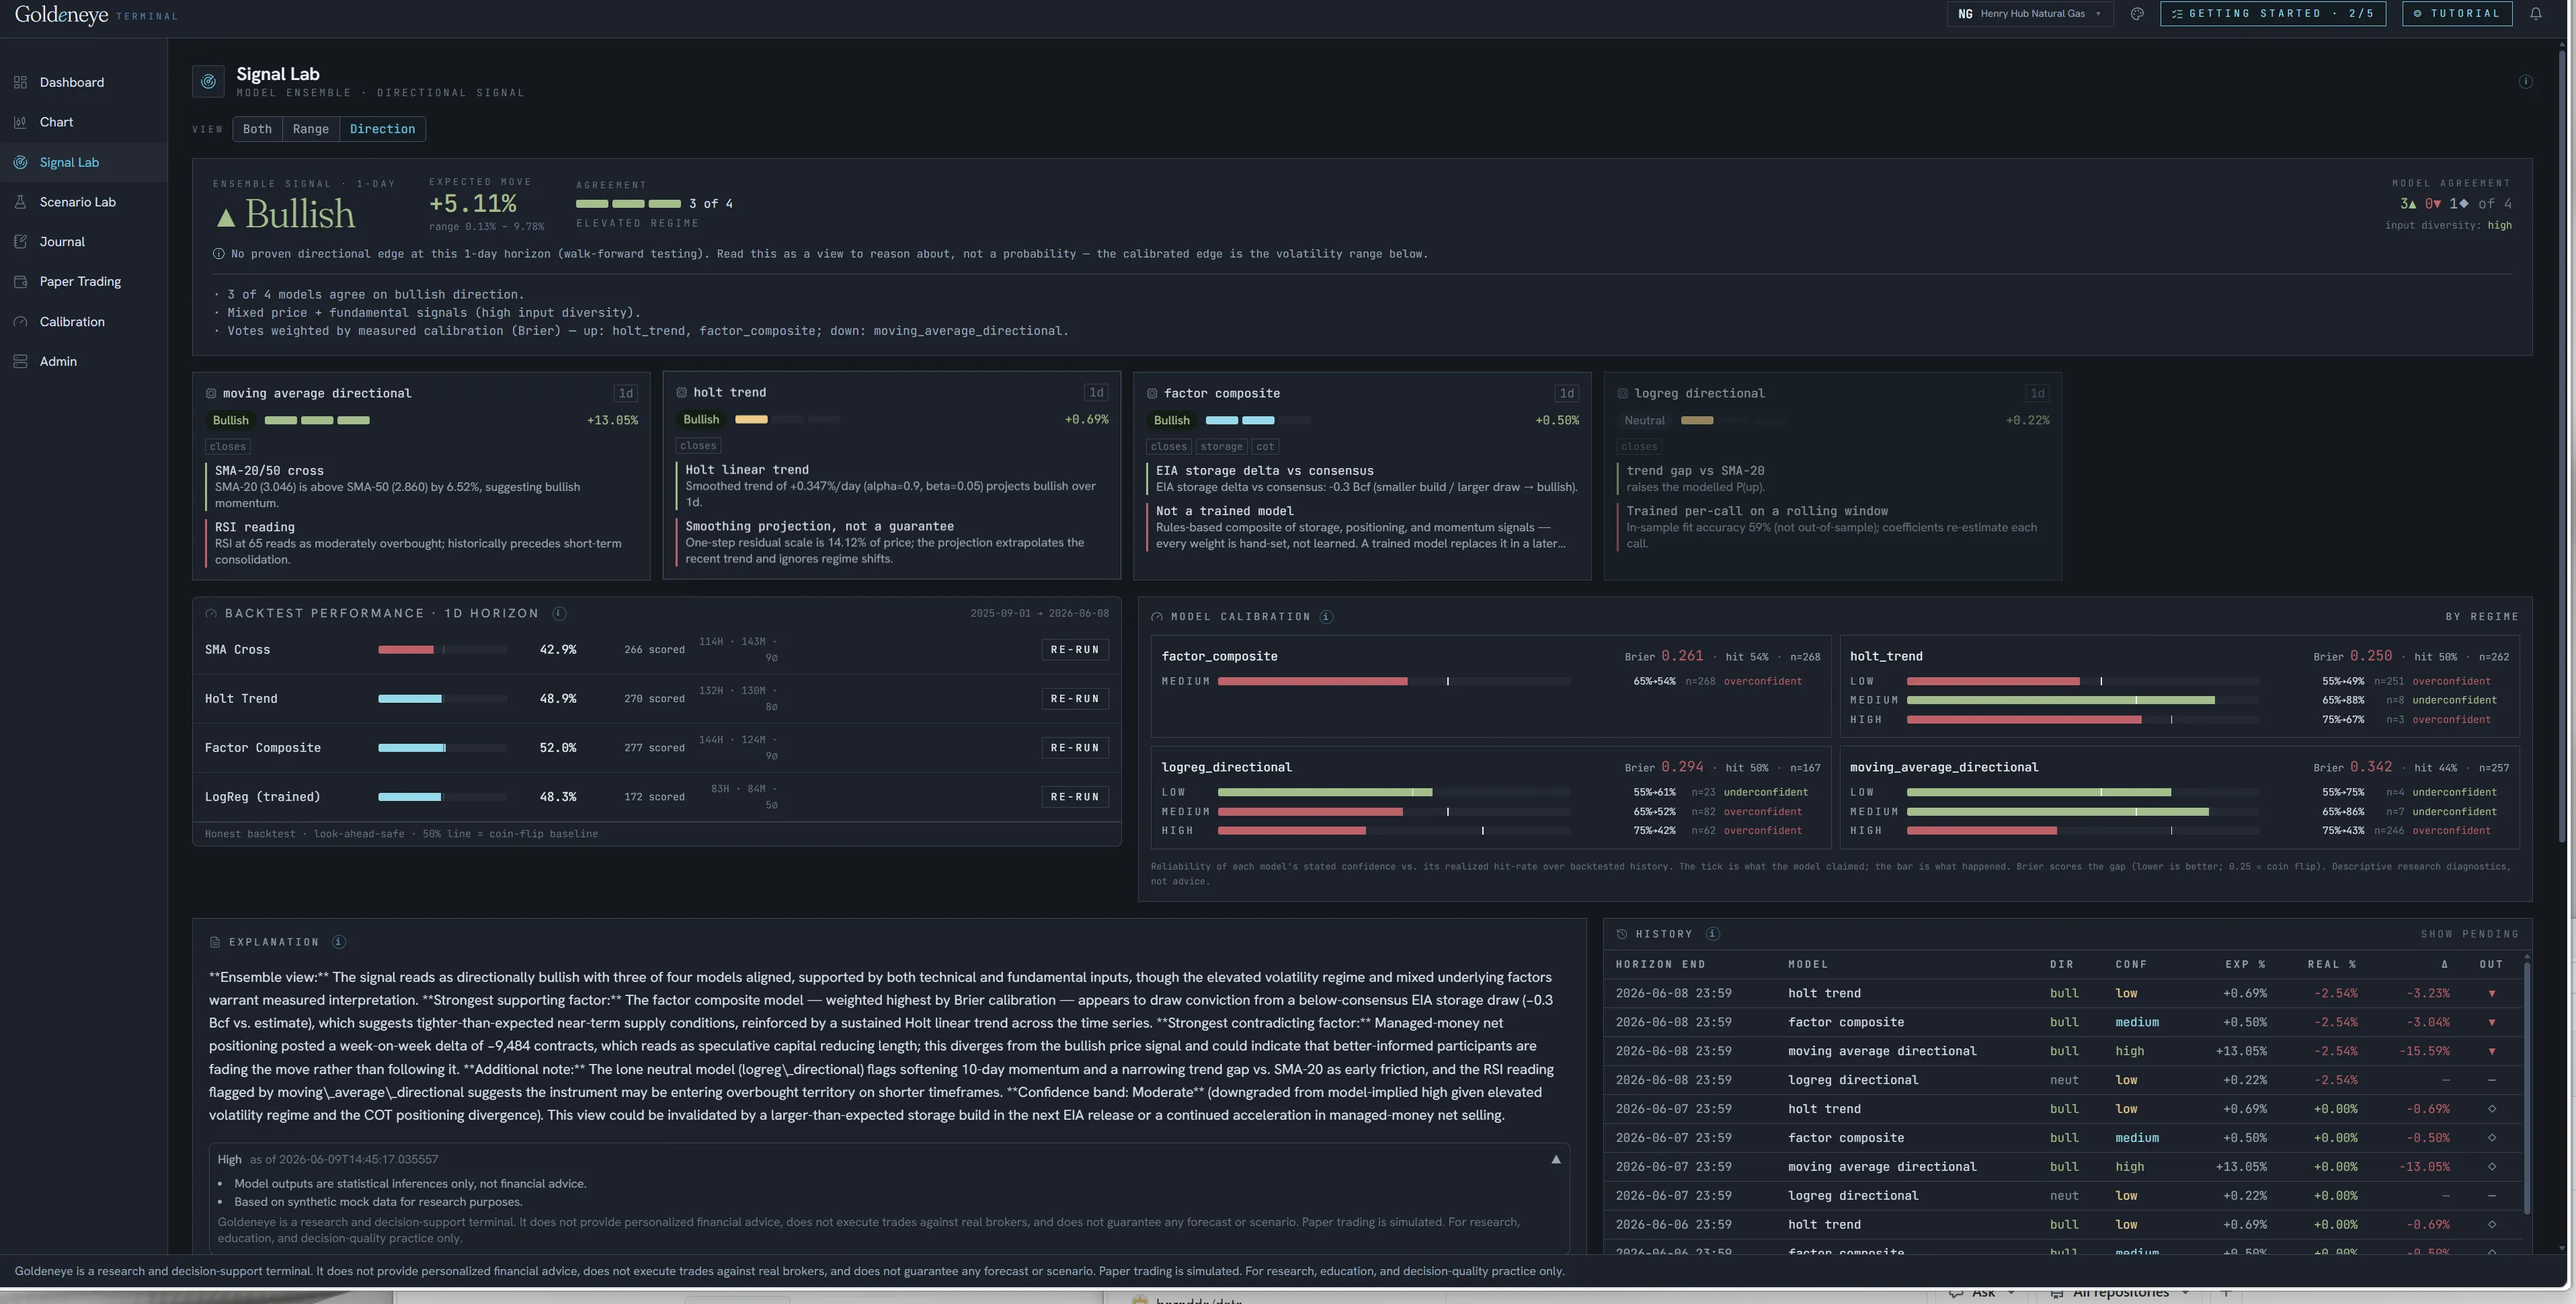Open the Tutorial button
Viewport: 2576px width, 1304px height.
(2457, 14)
